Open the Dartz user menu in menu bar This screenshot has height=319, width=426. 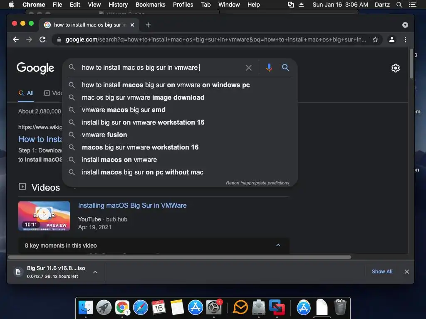[x=382, y=5]
